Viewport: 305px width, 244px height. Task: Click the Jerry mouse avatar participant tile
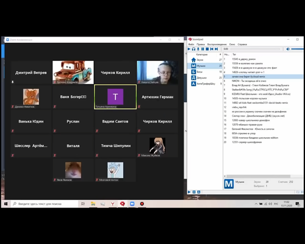31,97
